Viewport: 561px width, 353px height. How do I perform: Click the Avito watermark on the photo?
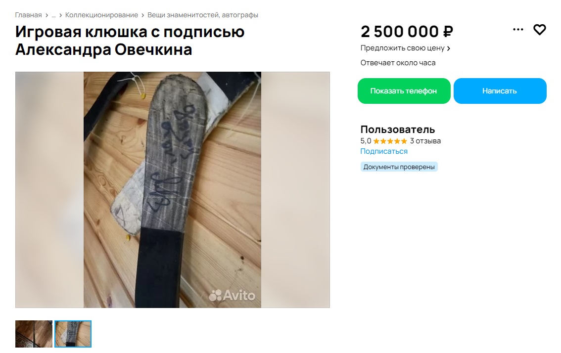[232, 296]
